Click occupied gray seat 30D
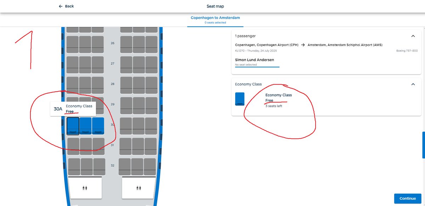425x206 pixels. pos(126,126)
